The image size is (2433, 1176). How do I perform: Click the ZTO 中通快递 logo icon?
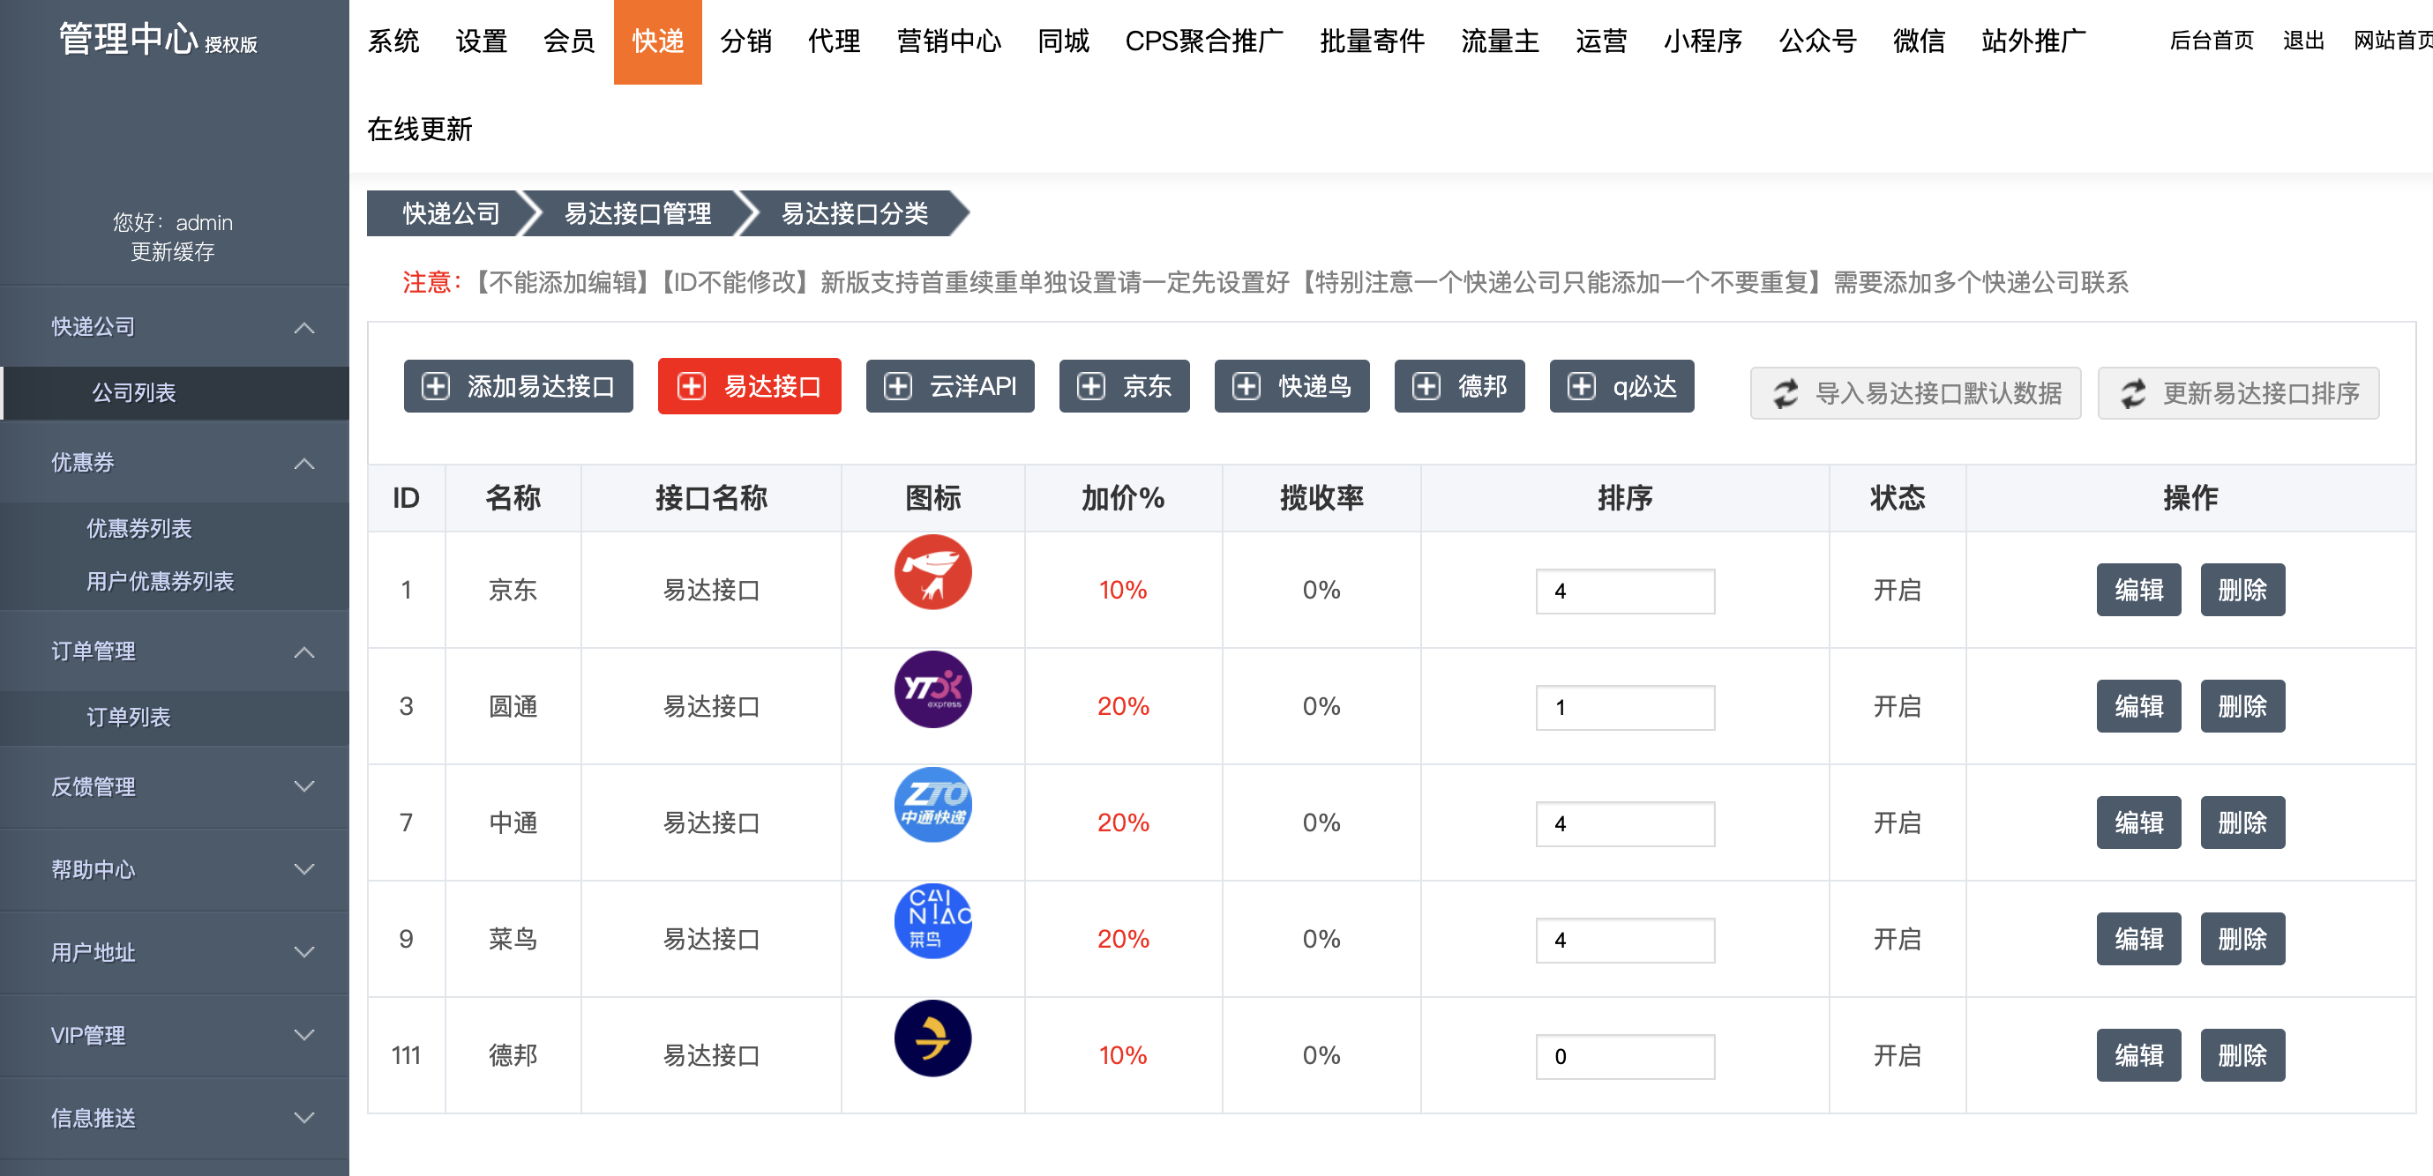coord(932,805)
